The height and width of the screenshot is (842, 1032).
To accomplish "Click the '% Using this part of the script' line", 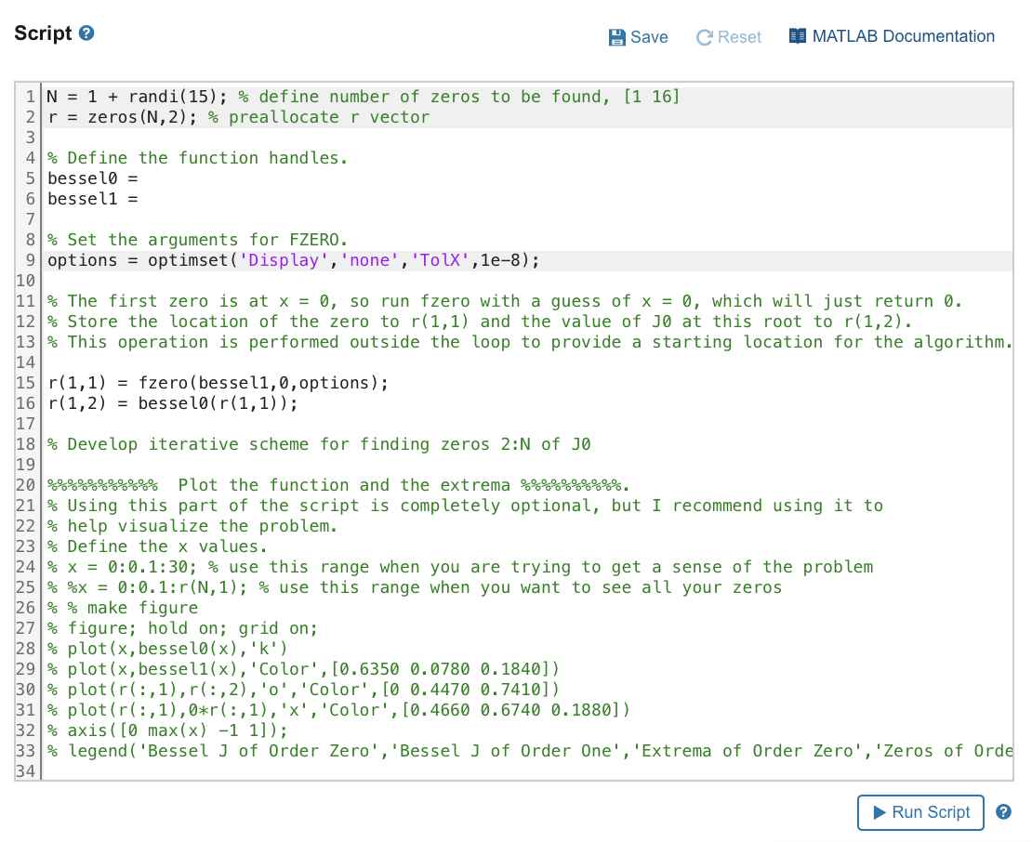I will pos(465,506).
